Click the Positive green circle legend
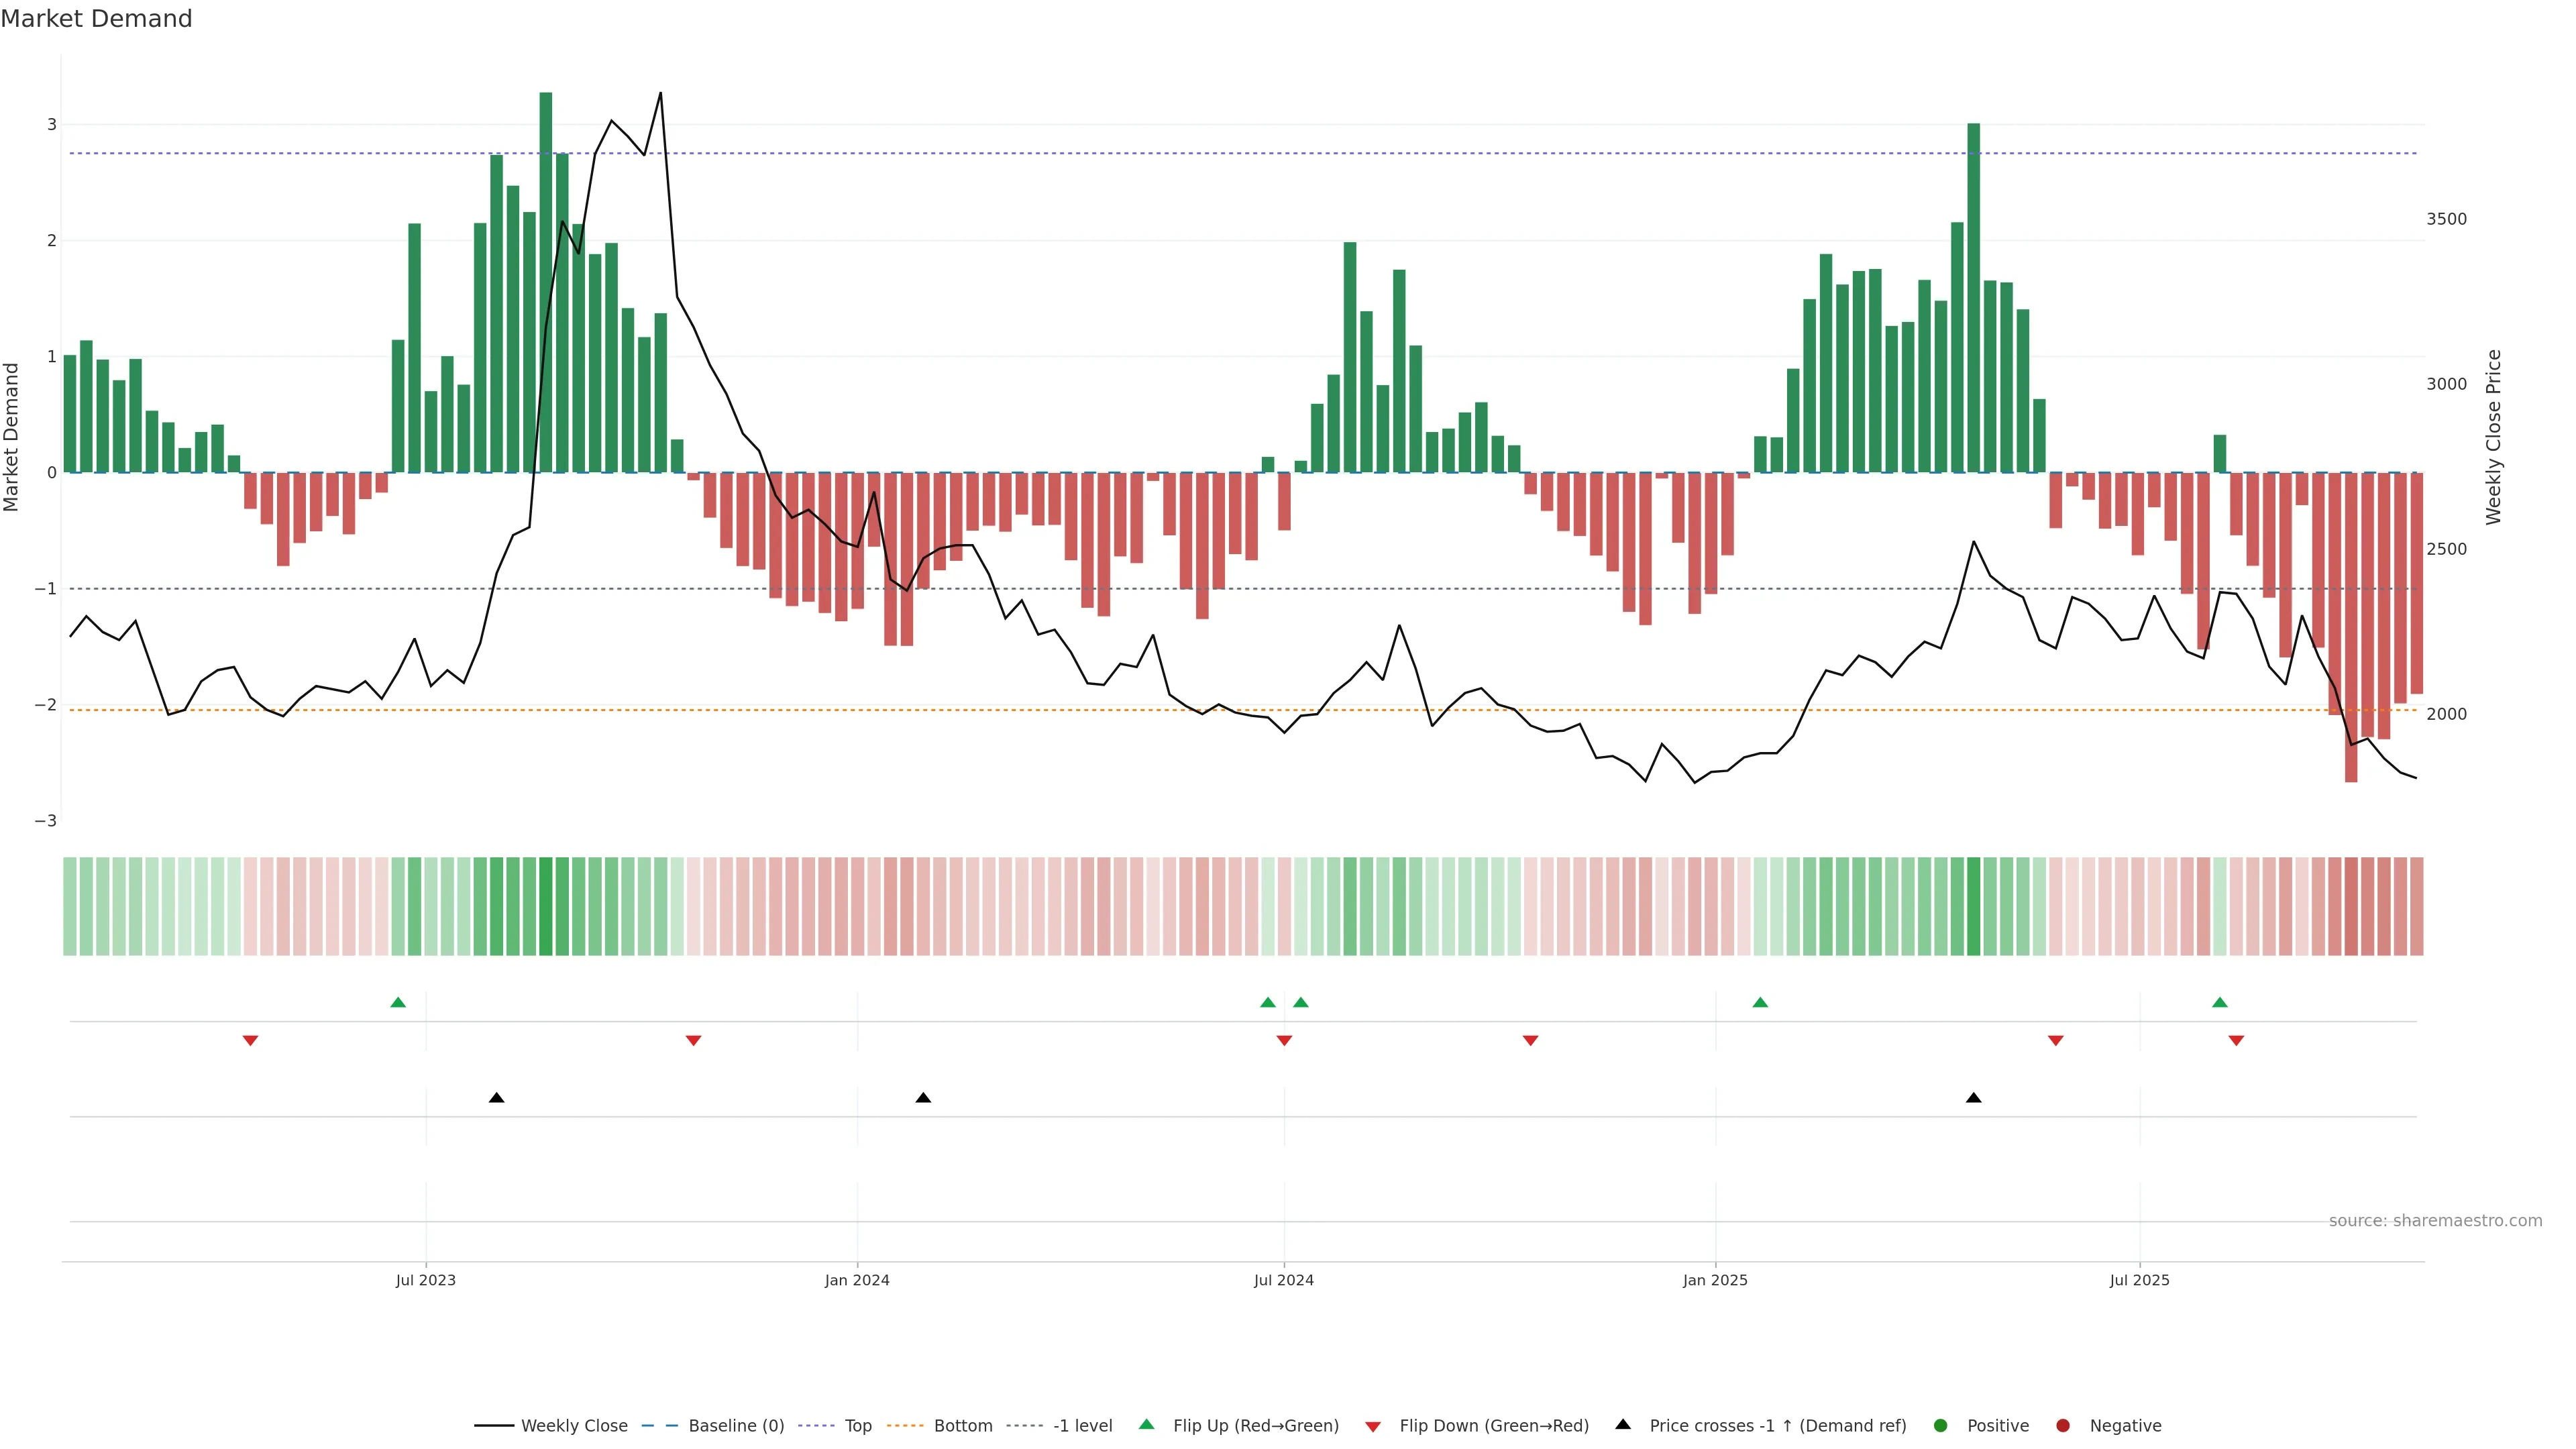This screenshot has width=2576, height=1449. click(1941, 1426)
